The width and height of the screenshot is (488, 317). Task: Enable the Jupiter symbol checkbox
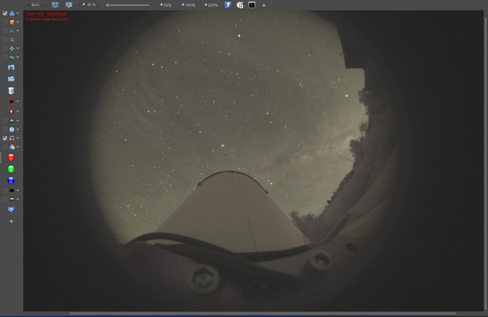click(5, 40)
